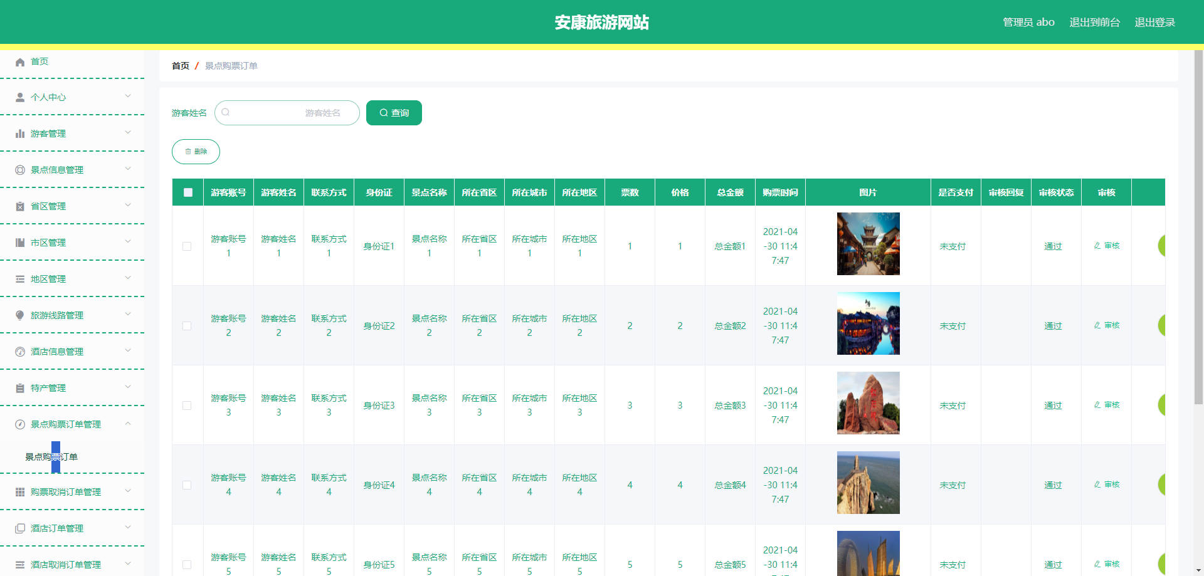Open the 特产管理 sidebar menu
The height and width of the screenshot is (576, 1204).
click(72, 388)
